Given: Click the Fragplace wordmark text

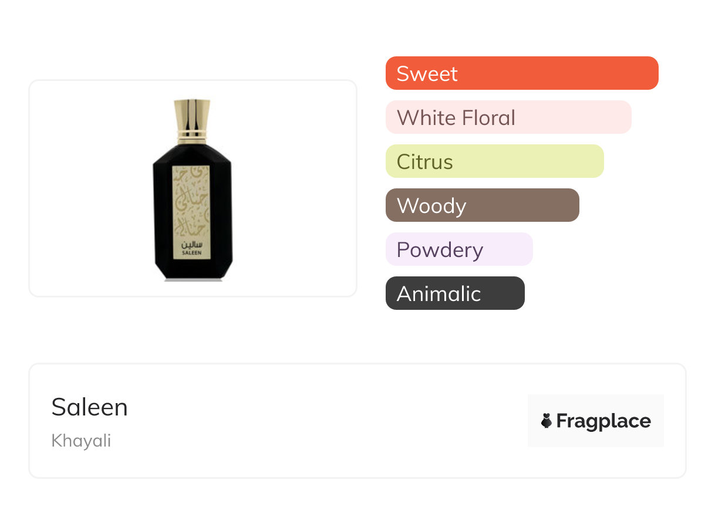Looking at the screenshot, I should point(603,421).
